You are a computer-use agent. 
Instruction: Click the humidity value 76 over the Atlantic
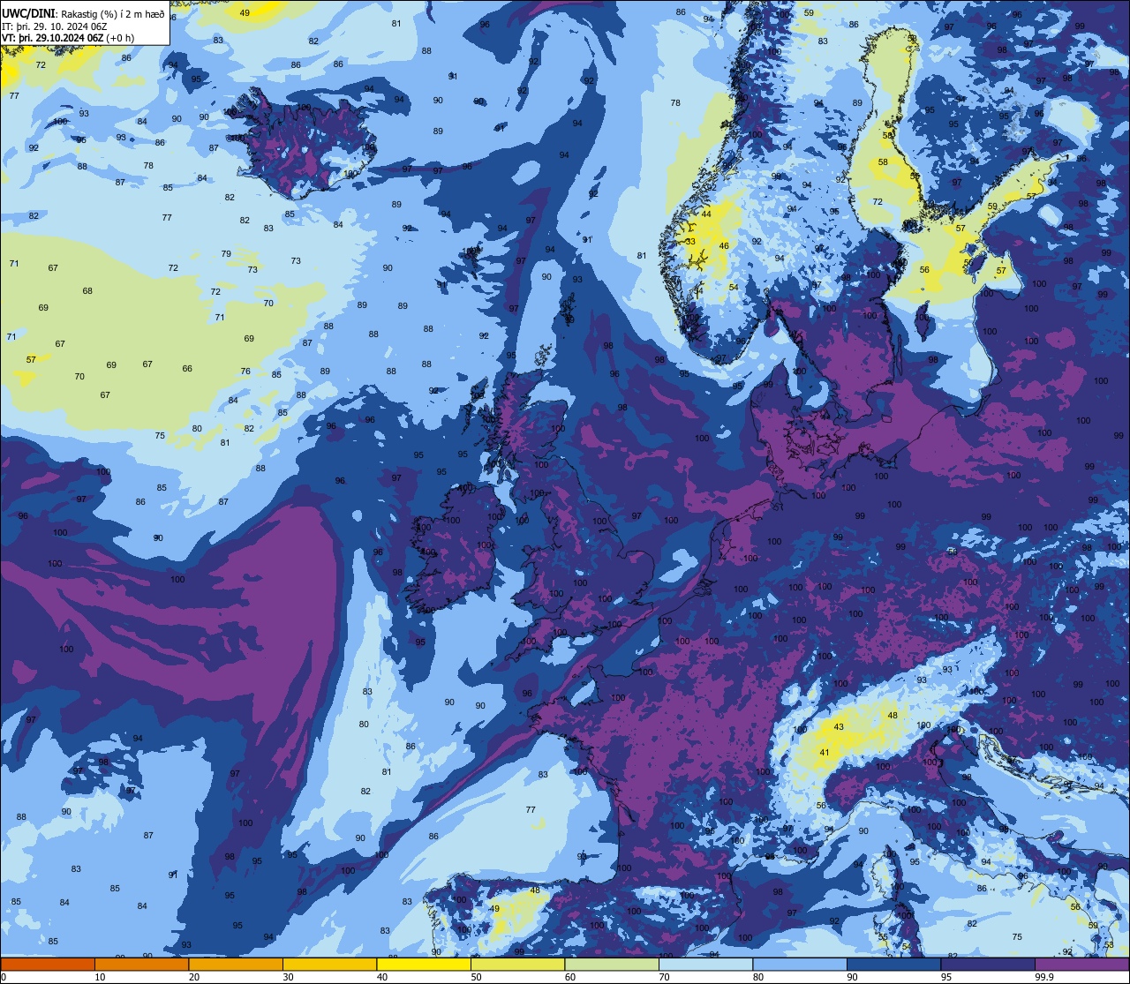tap(245, 372)
